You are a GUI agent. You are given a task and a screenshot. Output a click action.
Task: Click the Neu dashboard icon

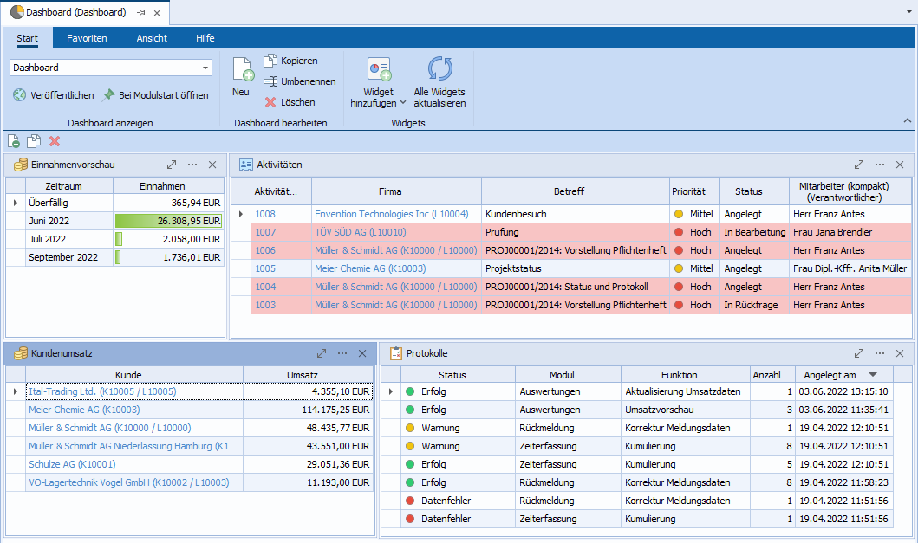click(x=241, y=69)
